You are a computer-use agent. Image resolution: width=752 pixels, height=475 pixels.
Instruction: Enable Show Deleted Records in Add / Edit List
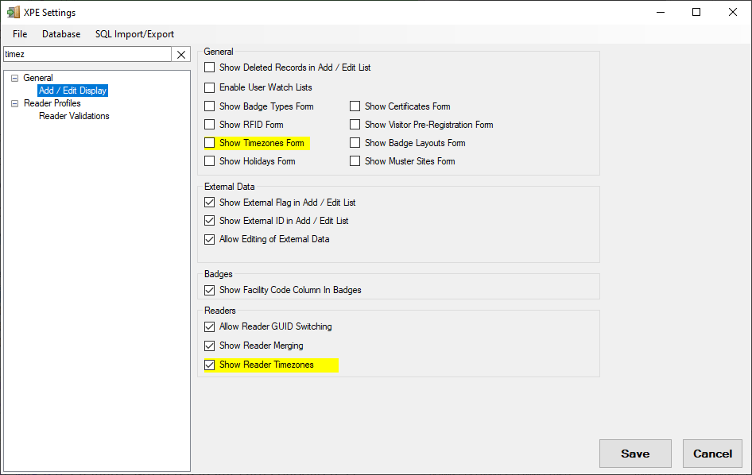(x=210, y=68)
